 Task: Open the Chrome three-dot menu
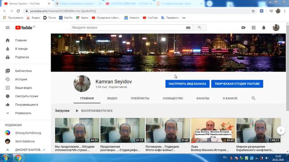285,11
